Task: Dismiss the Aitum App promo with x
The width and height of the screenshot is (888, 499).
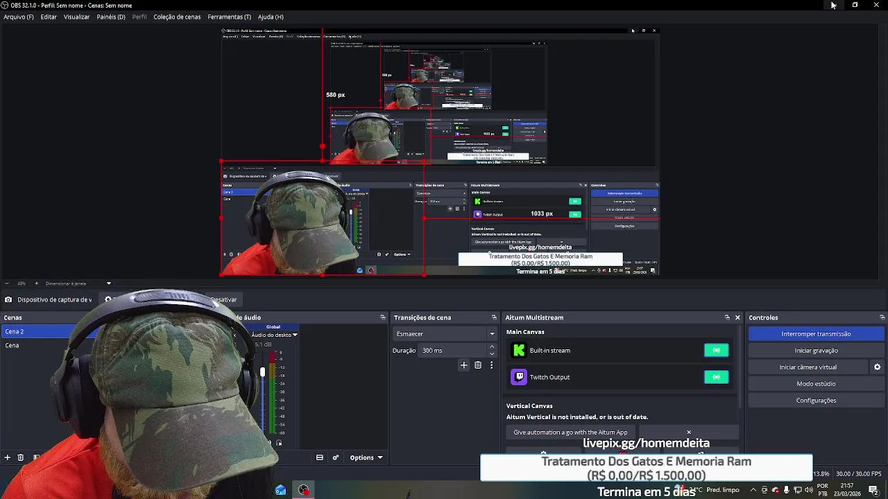Action: pos(689,432)
